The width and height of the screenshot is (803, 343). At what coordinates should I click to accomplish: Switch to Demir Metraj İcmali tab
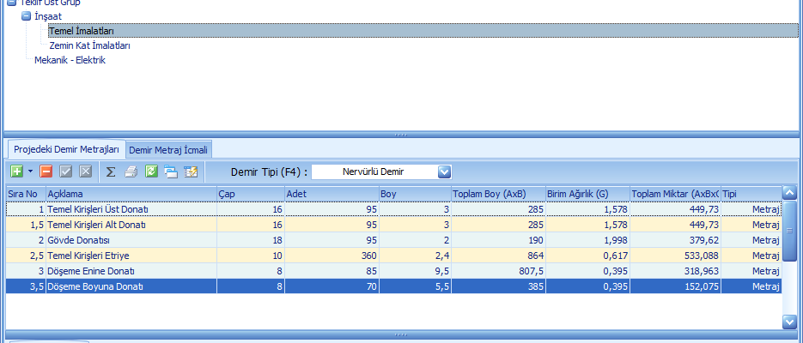click(167, 149)
